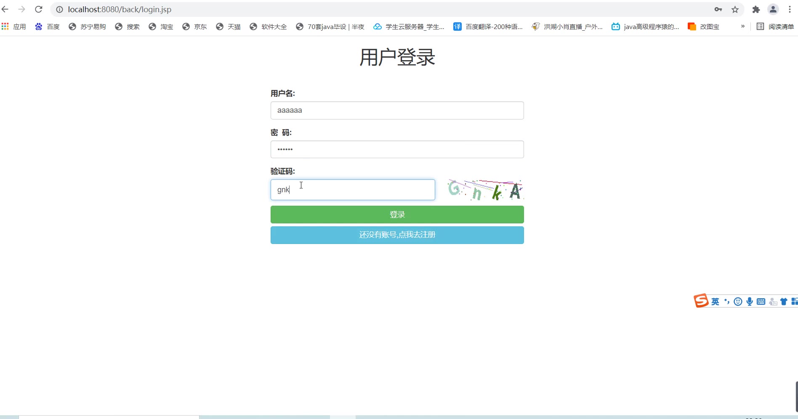Bookmark this page with star
798x419 pixels.
pyautogui.click(x=735, y=9)
